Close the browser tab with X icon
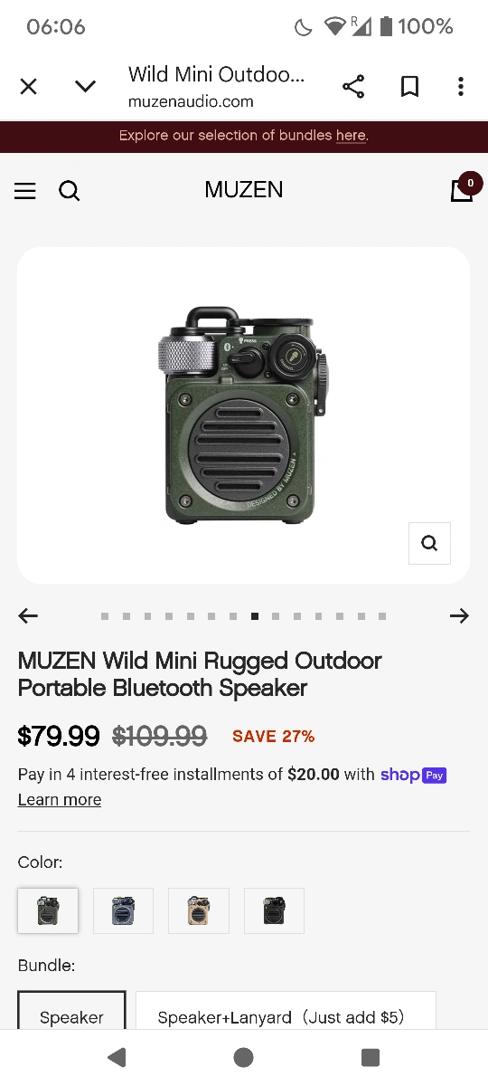 click(29, 87)
